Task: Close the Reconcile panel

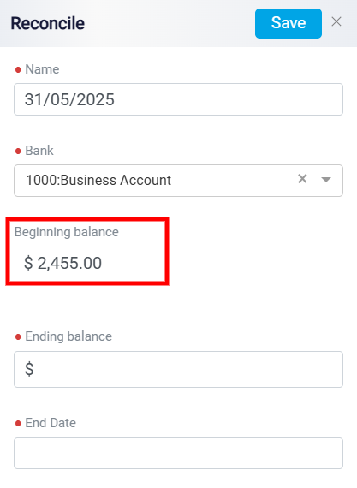Action: point(336,21)
